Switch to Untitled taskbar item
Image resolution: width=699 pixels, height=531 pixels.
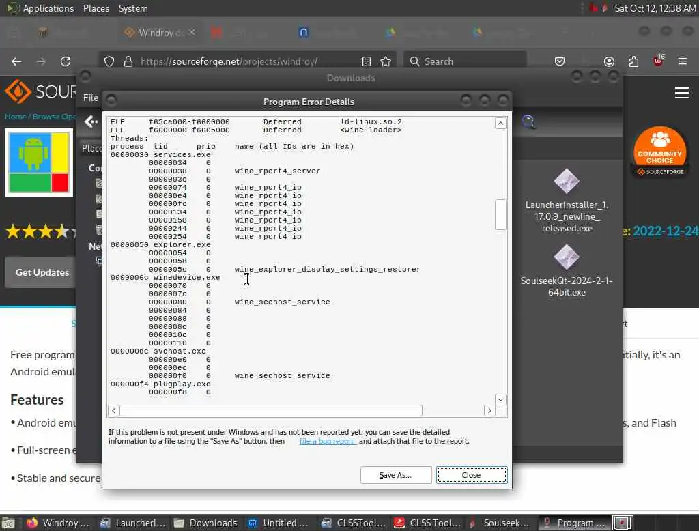[x=279, y=523]
